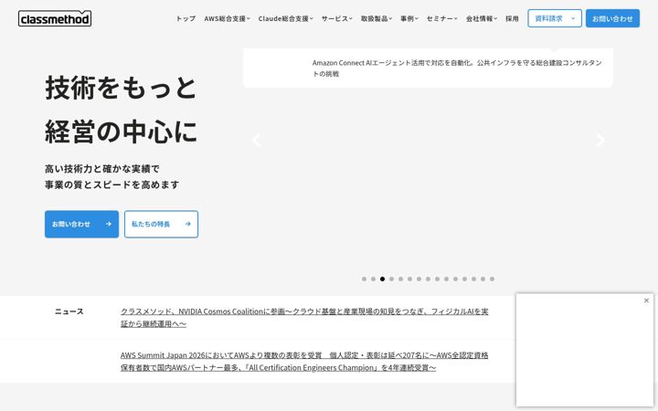
Task: Click hero お問い合わせ arrow button
Action: pyautogui.click(x=82, y=224)
